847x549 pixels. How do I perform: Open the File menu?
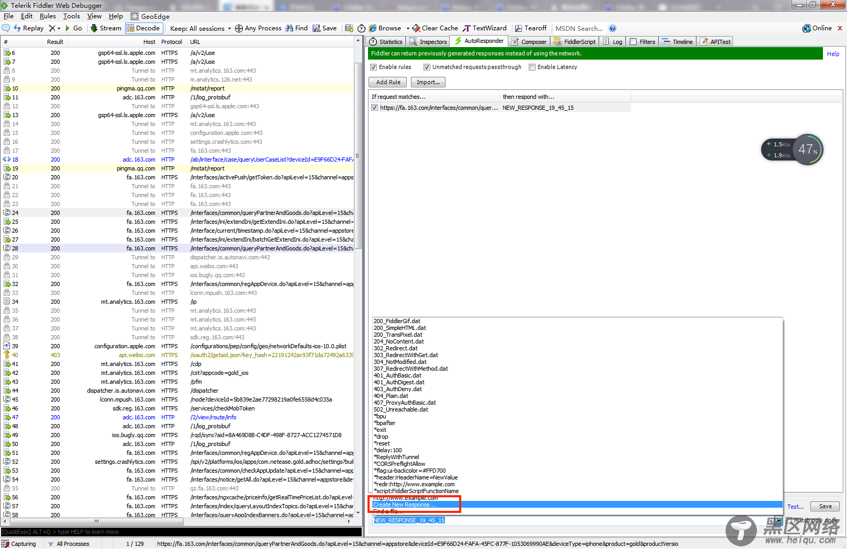8,16
